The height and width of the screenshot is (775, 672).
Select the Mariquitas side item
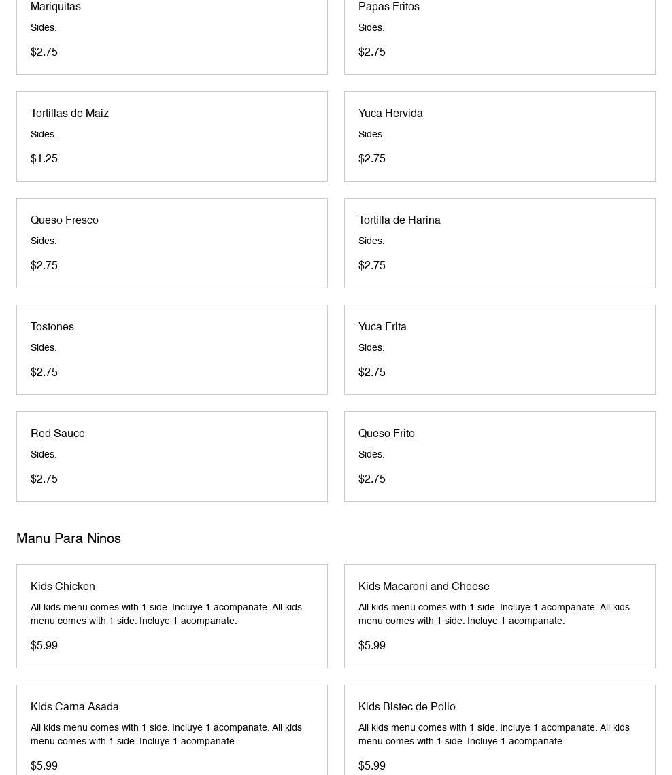pyautogui.click(x=171, y=34)
